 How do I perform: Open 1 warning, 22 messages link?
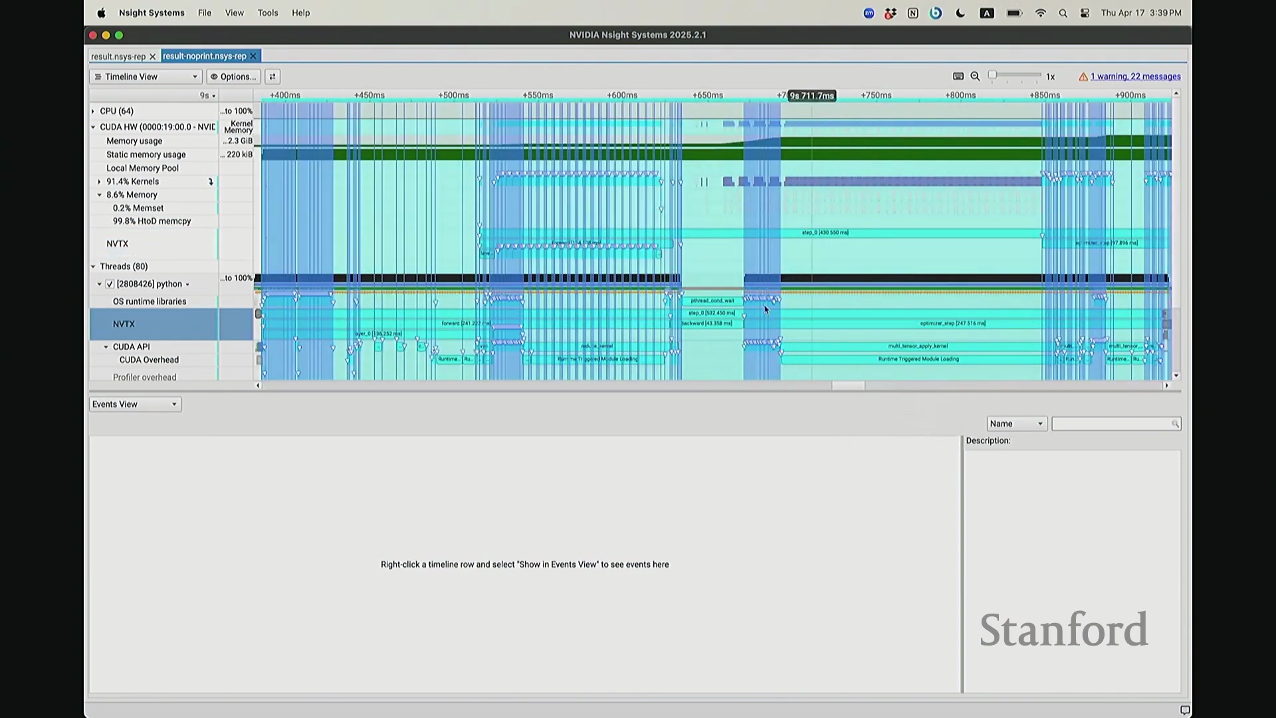[x=1135, y=76]
